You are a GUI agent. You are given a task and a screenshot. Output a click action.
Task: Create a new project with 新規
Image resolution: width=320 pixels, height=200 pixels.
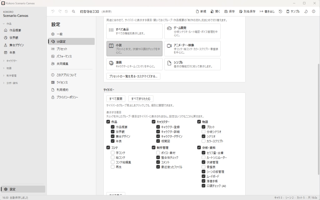click(x=201, y=12)
